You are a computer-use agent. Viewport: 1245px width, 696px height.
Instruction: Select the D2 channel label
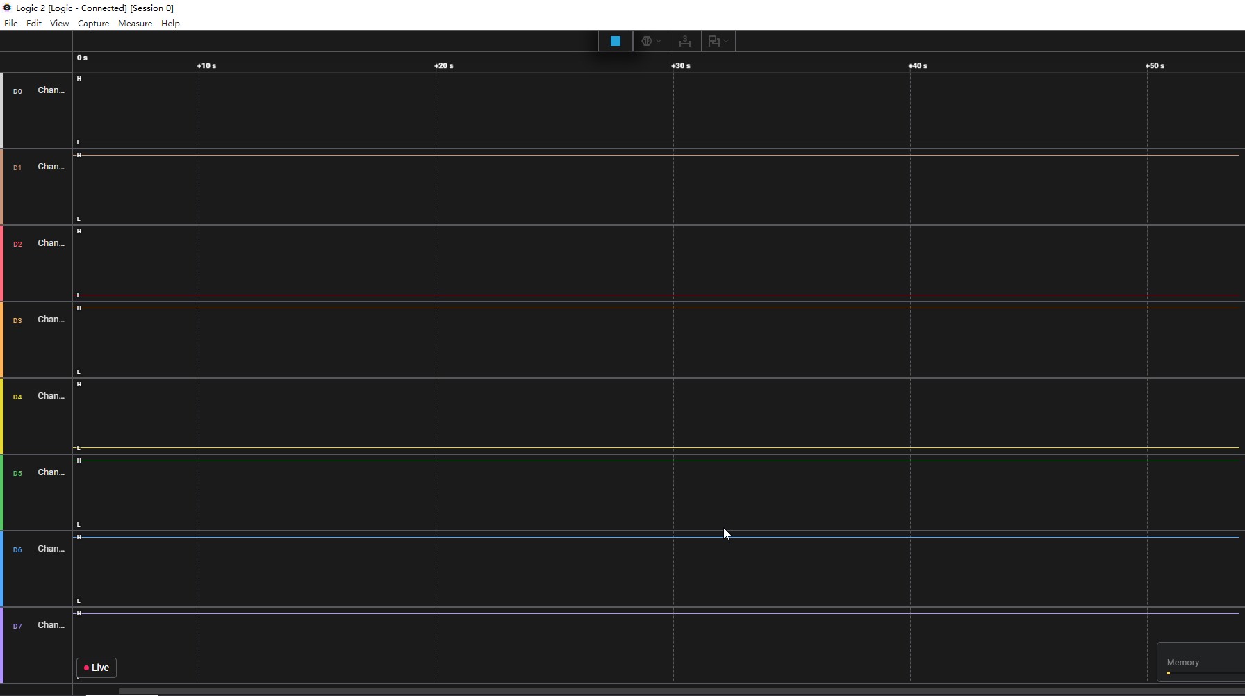(17, 244)
